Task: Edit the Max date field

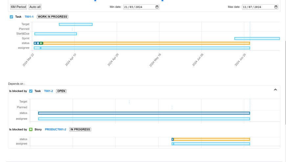Action: tap(260, 7)
